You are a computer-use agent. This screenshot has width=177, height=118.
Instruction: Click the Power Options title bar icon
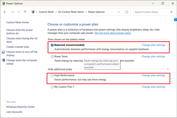tap(3, 3)
